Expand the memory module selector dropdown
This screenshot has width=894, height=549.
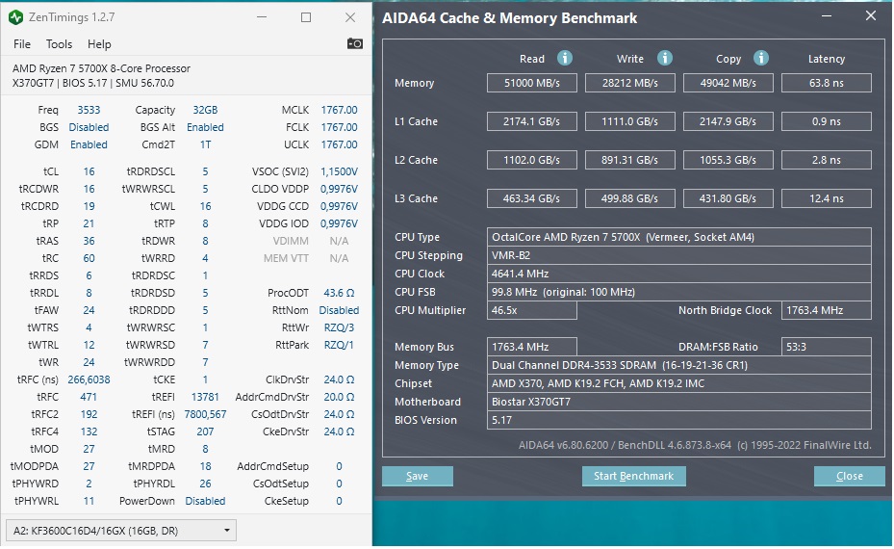click(121, 531)
